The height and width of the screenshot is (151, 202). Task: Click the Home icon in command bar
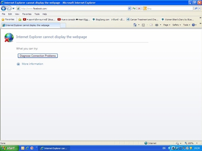click(x=135, y=25)
